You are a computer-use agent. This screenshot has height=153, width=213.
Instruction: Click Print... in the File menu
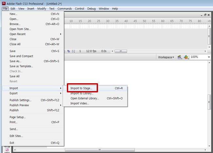[x=33, y=122]
